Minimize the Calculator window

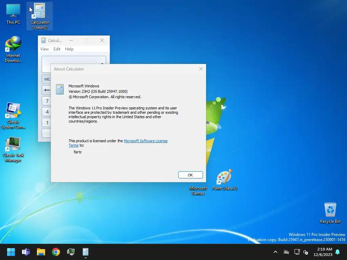[x=71, y=41]
